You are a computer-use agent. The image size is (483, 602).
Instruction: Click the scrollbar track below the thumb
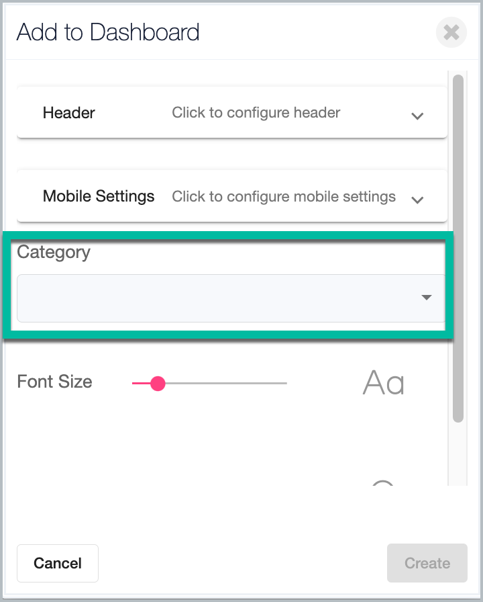[x=458, y=454]
